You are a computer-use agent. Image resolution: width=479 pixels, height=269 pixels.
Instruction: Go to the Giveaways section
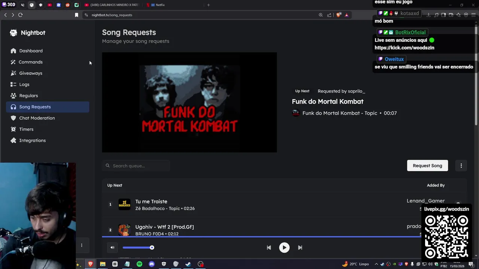[x=48, y=73]
